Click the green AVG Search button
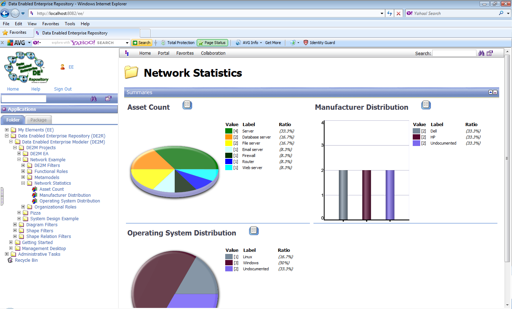The height and width of the screenshot is (309, 512). coord(142,43)
